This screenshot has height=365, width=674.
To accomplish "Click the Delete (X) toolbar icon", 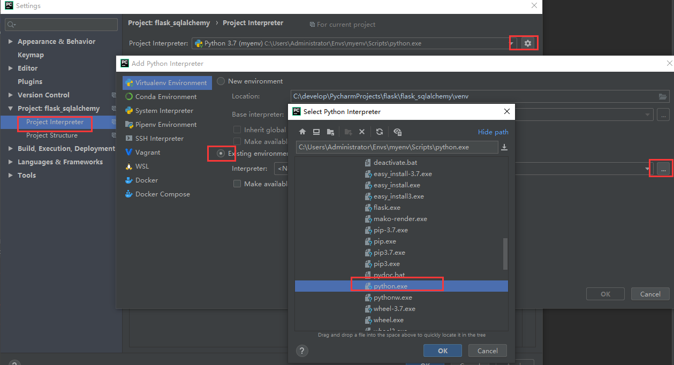I will 362,132.
